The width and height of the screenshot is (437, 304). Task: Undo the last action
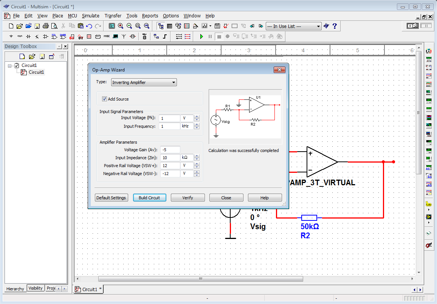coord(89,26)
